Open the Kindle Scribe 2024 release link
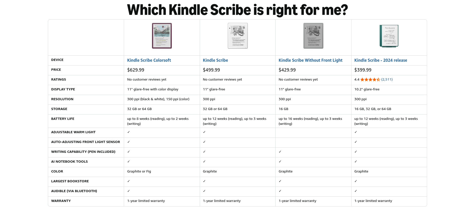 click(x=381, y=60)
